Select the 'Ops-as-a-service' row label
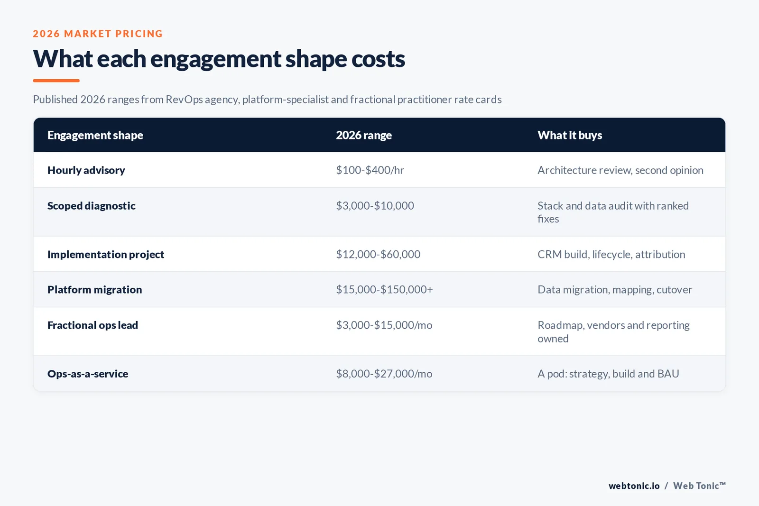This screenshot has width=759, height=506. pyautogui.click(x=88, y=374)
